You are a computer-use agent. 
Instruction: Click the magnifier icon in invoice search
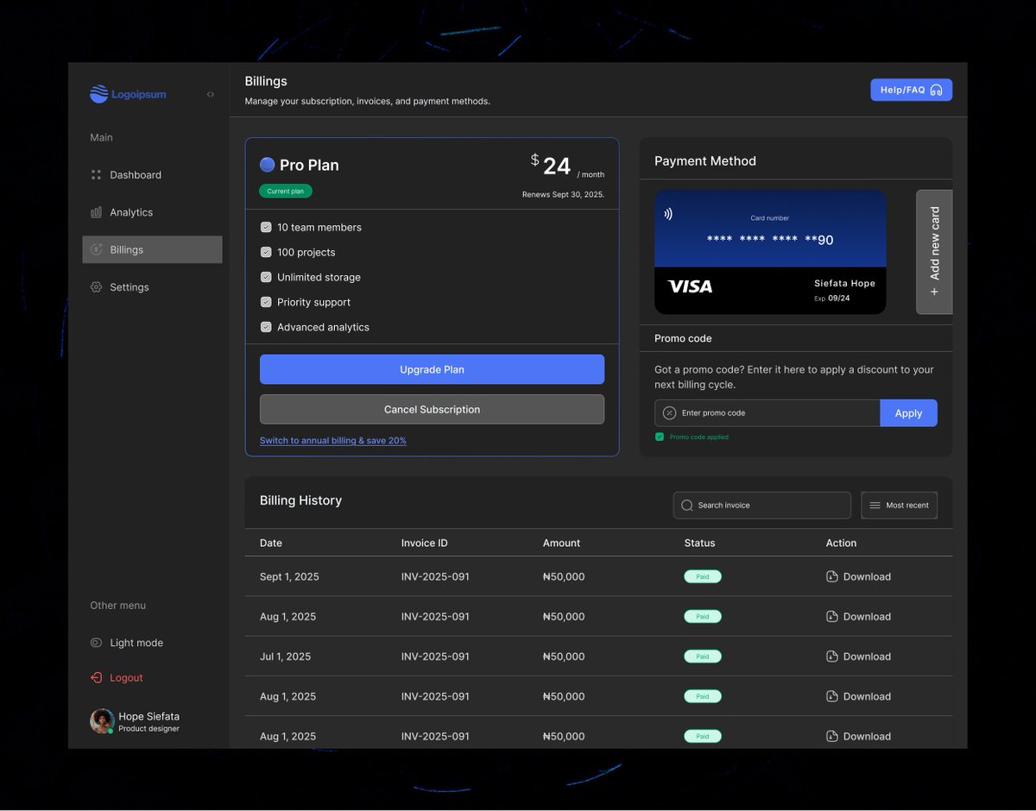(x=686, y=505)
